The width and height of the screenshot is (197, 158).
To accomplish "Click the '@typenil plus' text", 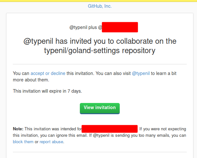I will 84,28.
